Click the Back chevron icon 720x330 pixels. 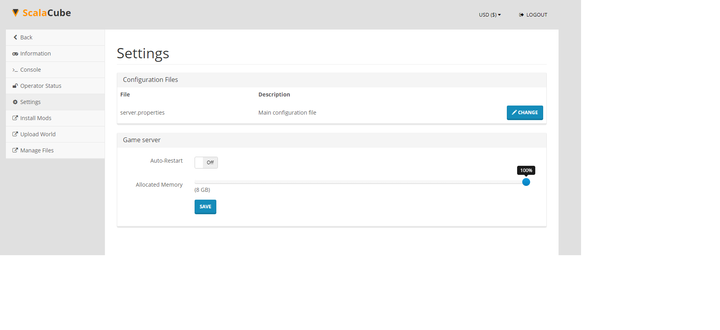click(x=15, y=37)
